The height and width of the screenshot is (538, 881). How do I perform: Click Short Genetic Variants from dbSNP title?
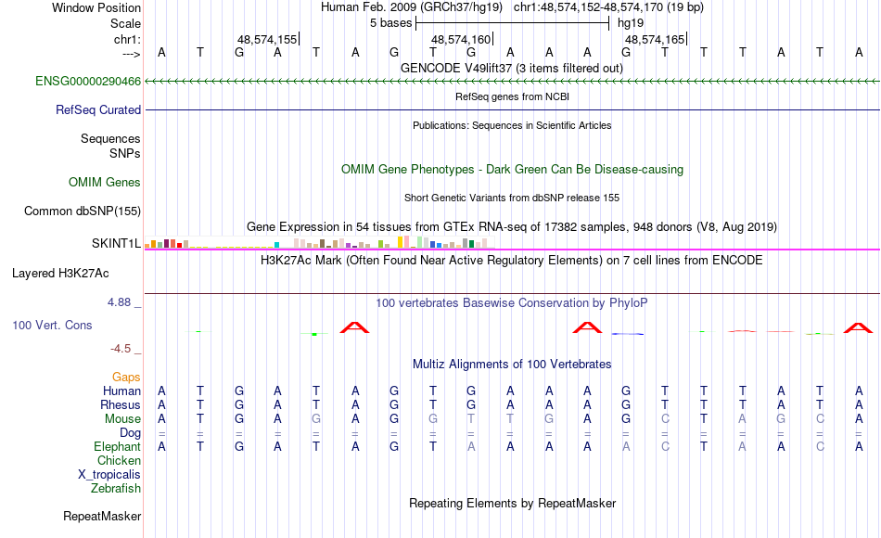click(512, 198)
